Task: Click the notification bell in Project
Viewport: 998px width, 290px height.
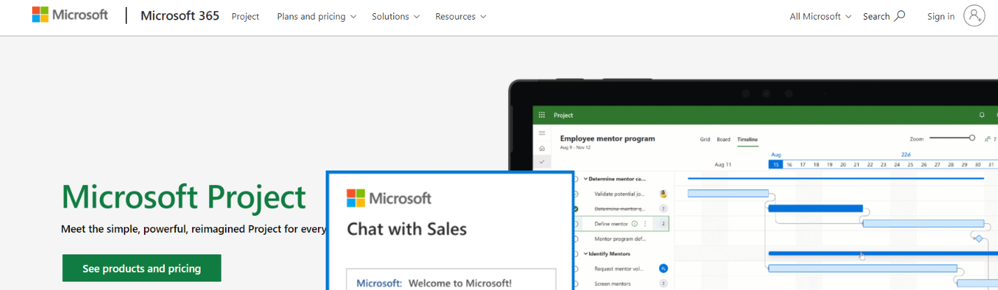Action: pyautogui.click(x=982, y=115)
